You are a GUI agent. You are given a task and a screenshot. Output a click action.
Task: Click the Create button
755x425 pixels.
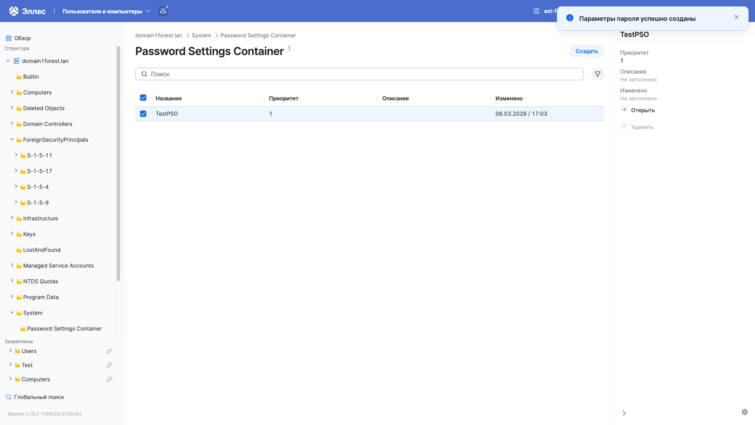586,51
